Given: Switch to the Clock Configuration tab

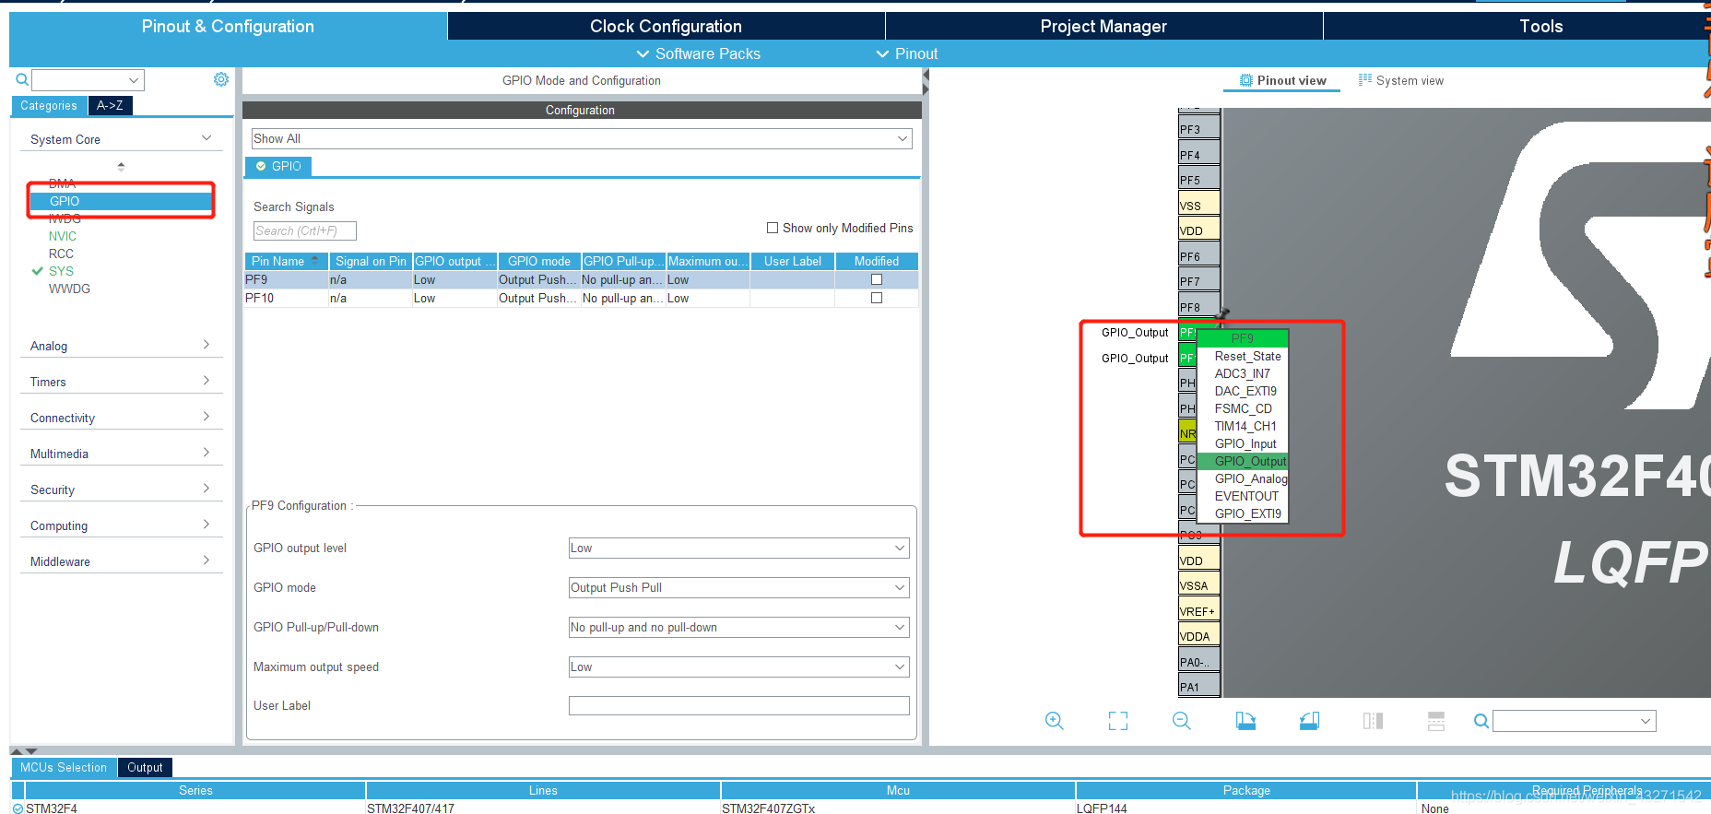Looking at the screenshot, I should click(x=666, y=26).
